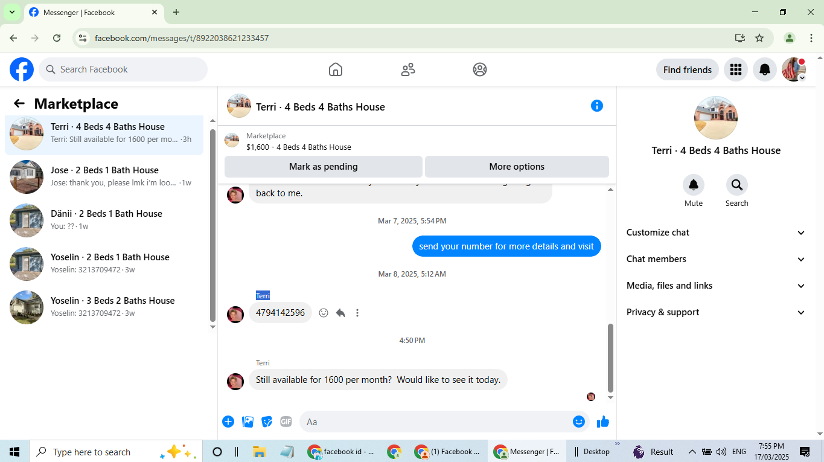Open the account profile picture menu

pyautogui.click(x=794, y=69)
